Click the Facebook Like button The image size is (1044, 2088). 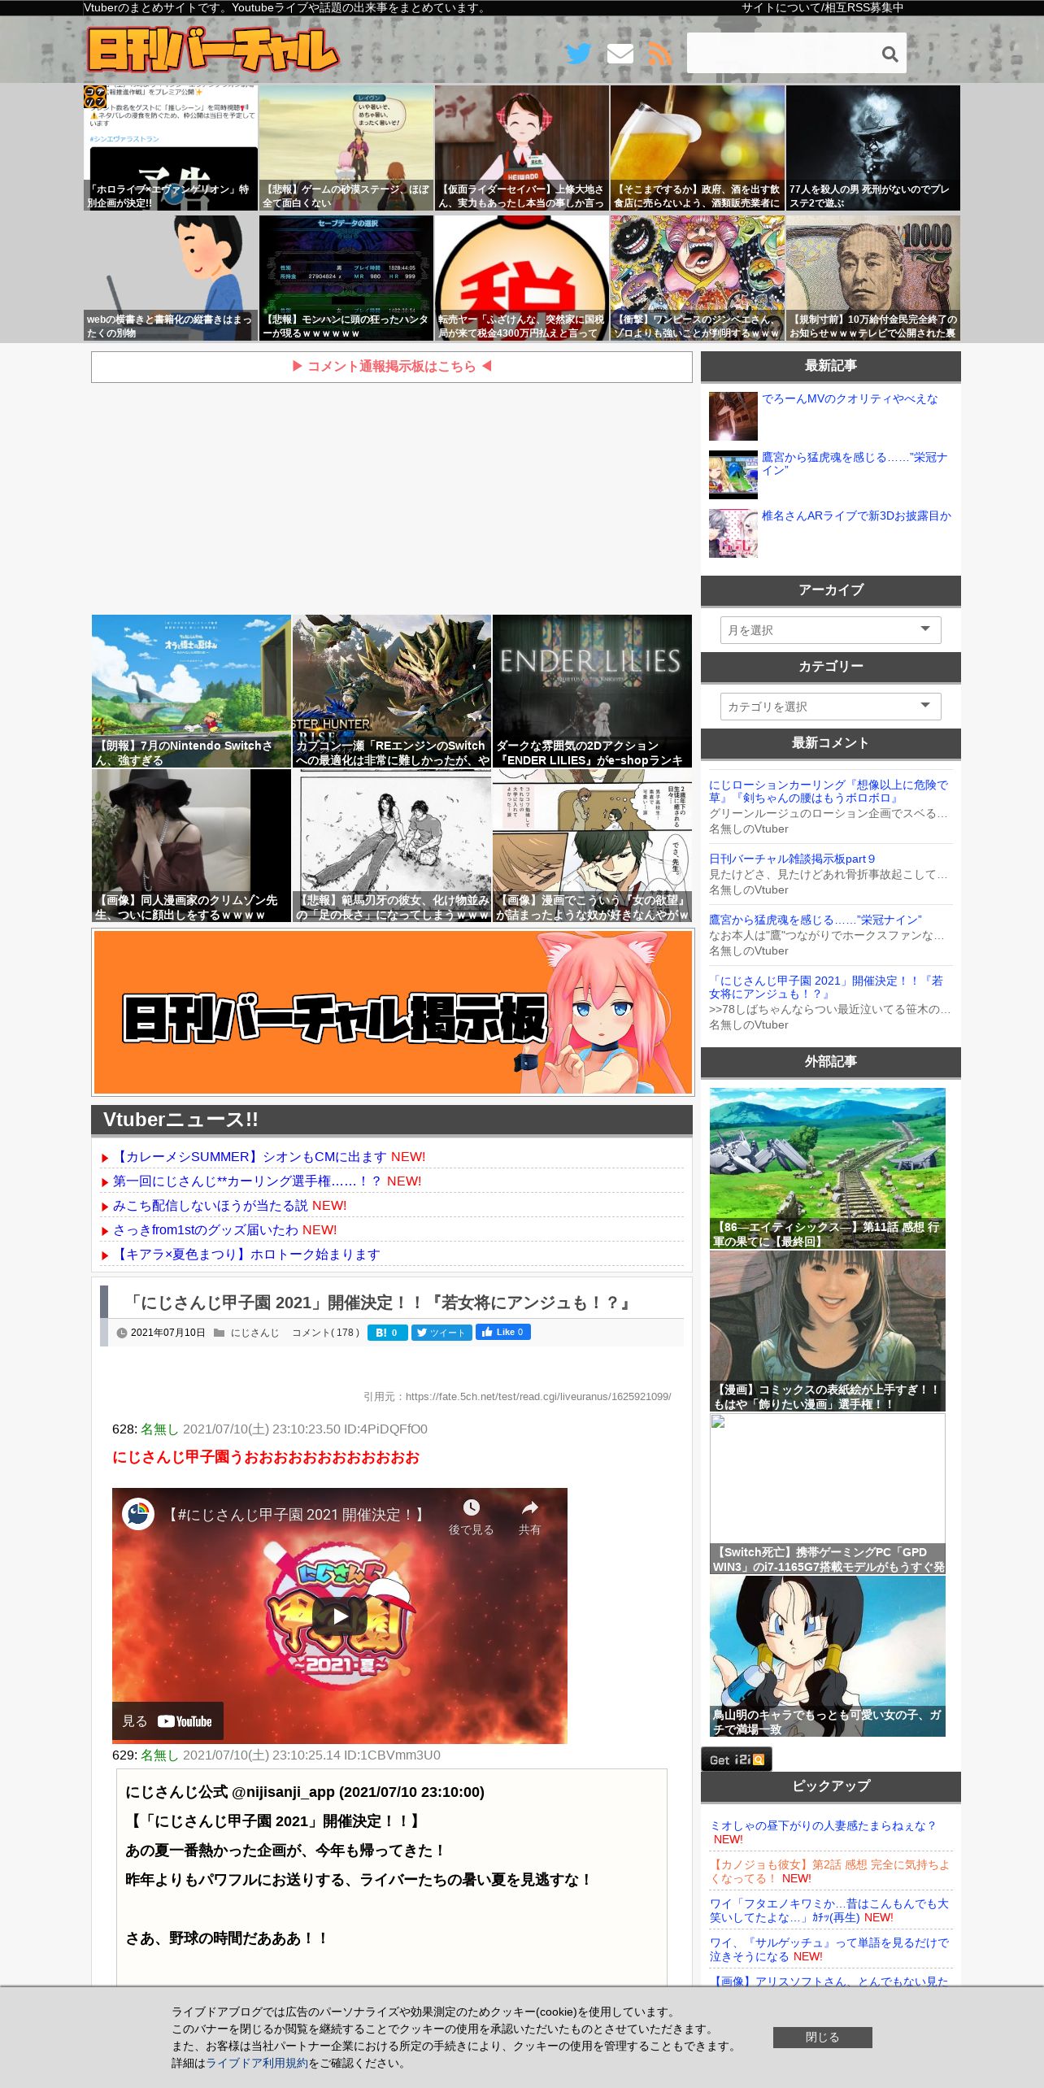click(503, 1332)
